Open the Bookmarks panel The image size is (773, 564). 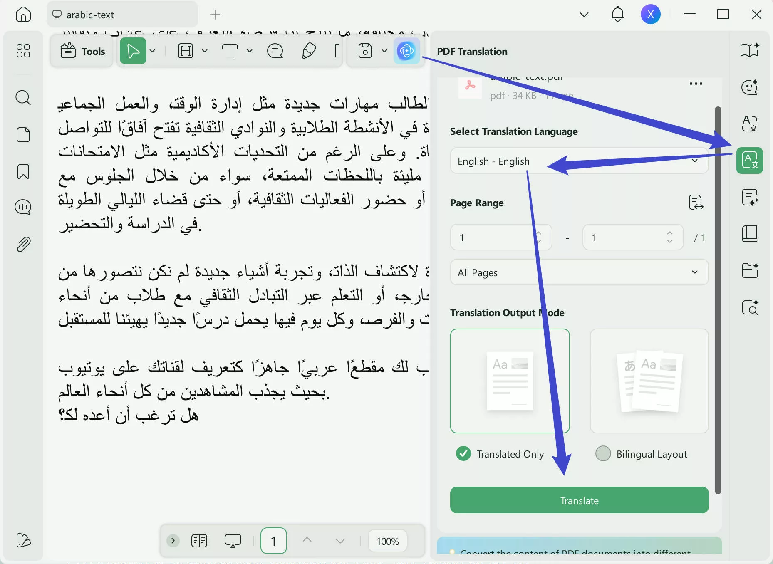[x=23, y=171]
